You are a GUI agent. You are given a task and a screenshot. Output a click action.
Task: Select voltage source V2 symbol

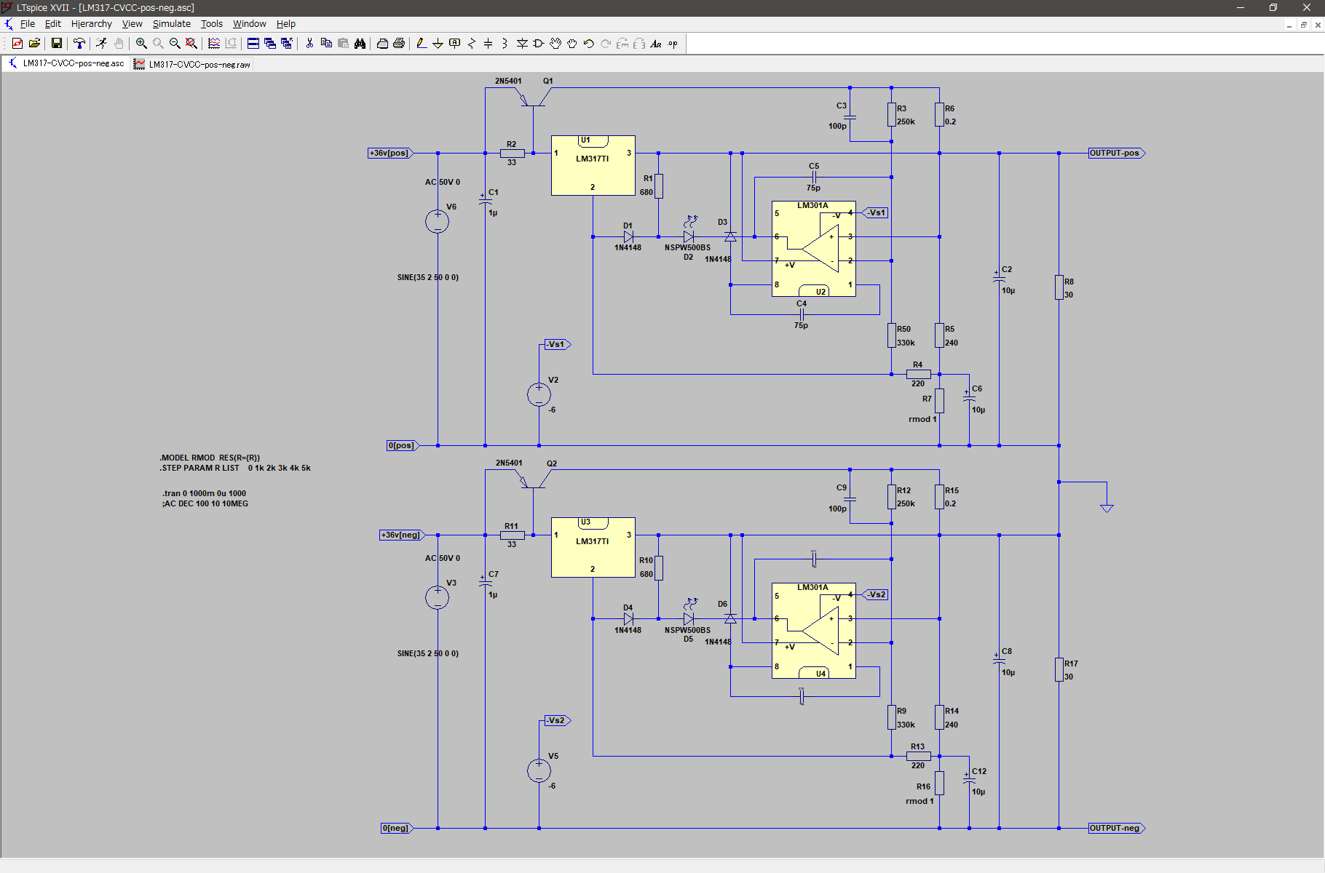point(539,394)
